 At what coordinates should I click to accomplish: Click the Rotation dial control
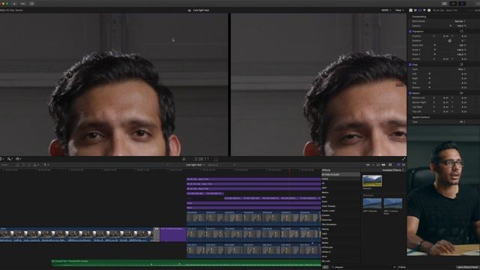(x=450, y=40)
